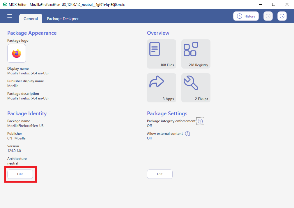Click the 'Package description' label
This screenshot has height=208, width=294.
(x=23, y=94)
